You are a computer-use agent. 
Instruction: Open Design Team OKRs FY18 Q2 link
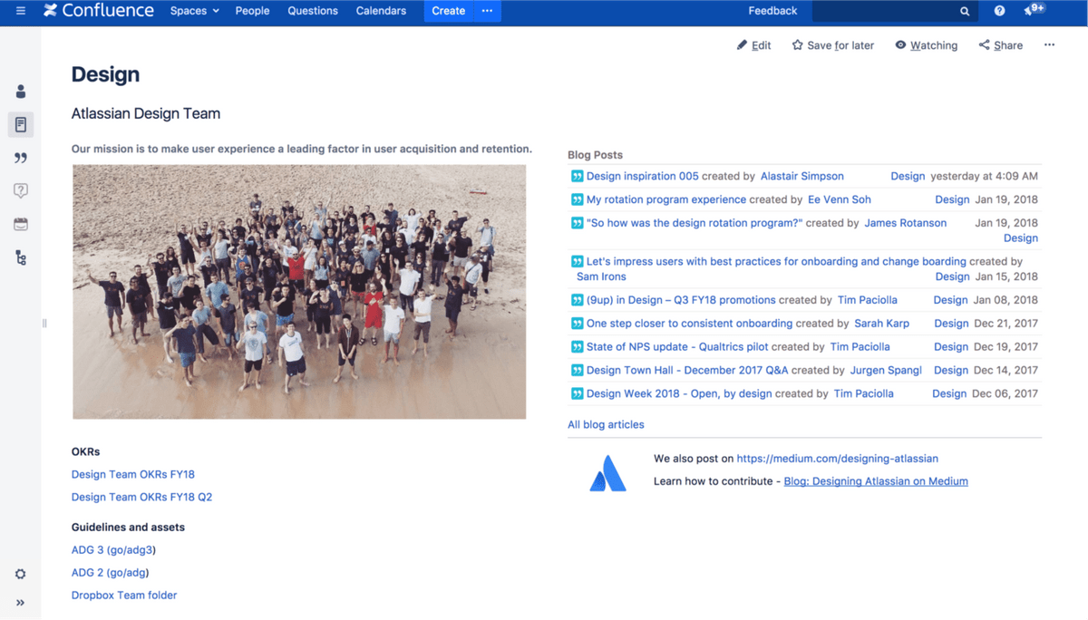pos(142,497)
